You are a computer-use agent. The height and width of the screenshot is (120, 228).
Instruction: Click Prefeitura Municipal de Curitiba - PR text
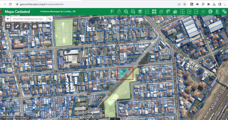pos(58,11)
